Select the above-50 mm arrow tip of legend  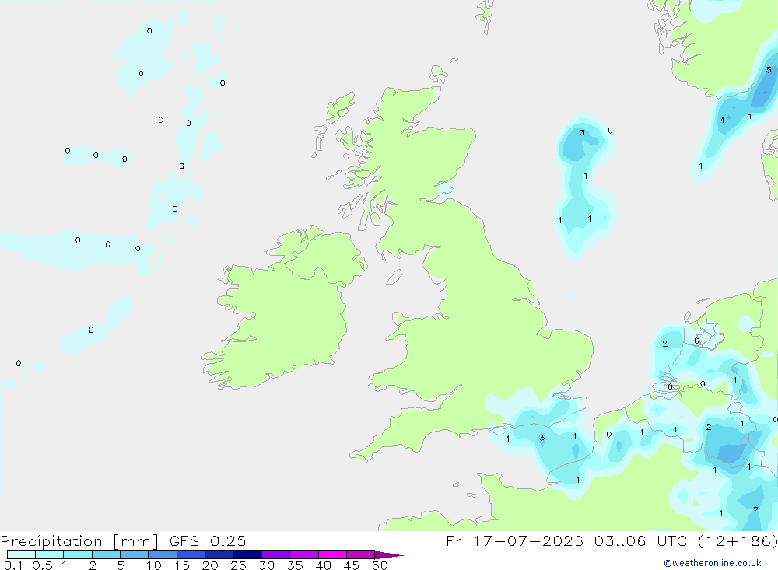pos(389,555)
